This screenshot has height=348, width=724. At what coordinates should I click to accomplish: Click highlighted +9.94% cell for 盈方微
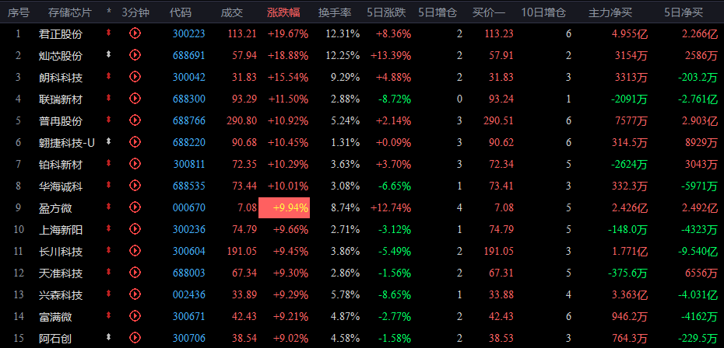click(284, 208)
